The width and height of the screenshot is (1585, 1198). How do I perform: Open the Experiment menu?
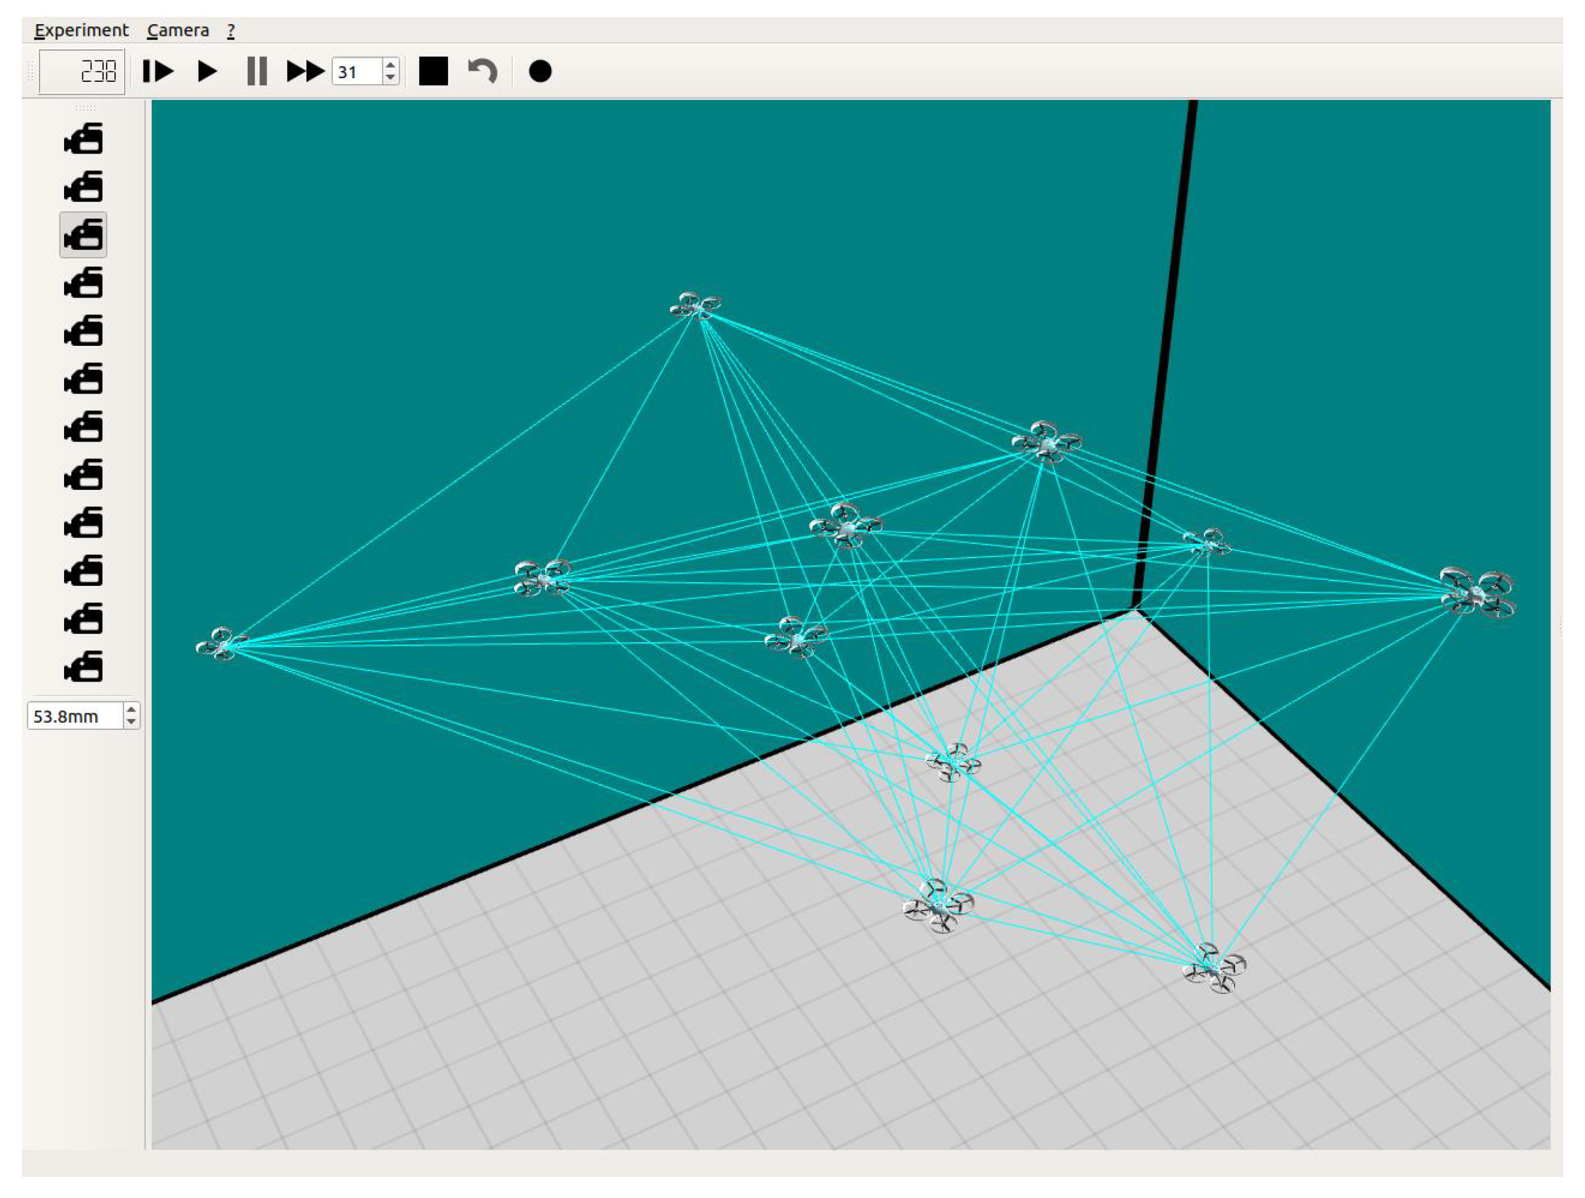81,31
